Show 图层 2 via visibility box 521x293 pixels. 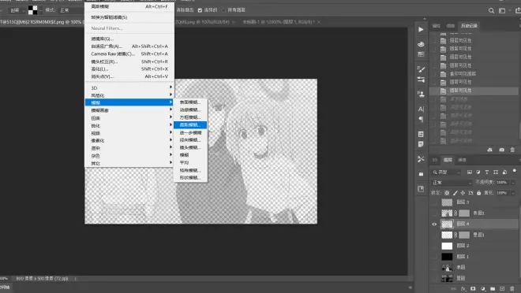pyautogui.click(x=434, y=246)
